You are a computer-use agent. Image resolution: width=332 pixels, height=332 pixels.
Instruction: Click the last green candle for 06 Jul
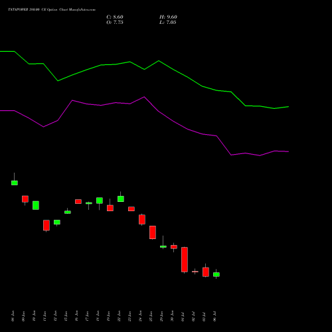coord(216,274)
